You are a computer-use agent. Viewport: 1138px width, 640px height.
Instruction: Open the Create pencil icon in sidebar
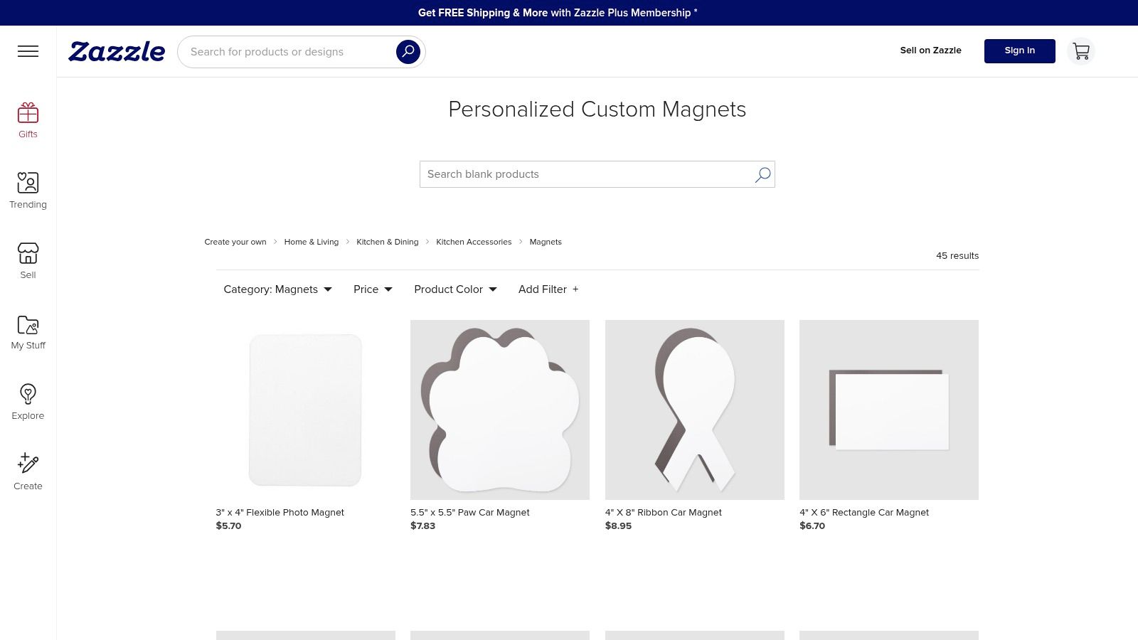pyautogui.click(x=28, y=471)
